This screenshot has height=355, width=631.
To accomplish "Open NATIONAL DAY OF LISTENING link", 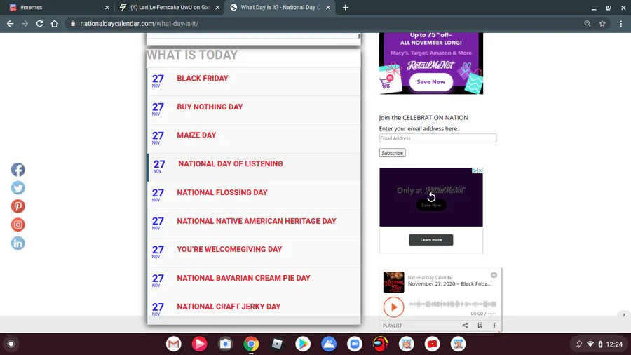I will pyautogui.click(x=231, y=163).
